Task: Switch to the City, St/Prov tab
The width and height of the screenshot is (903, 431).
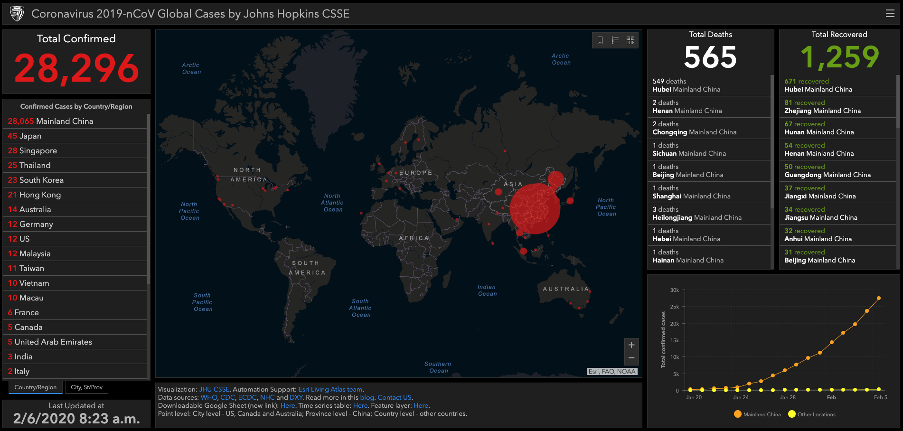Action: [x=86, y=387]
